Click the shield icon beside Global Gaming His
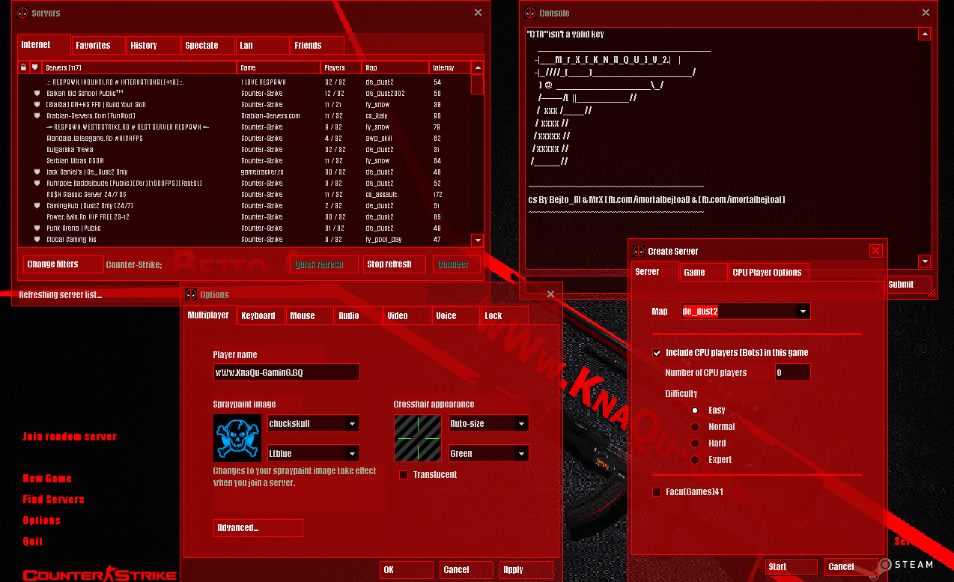The image size is (954, 582). (x=37, y=240)
